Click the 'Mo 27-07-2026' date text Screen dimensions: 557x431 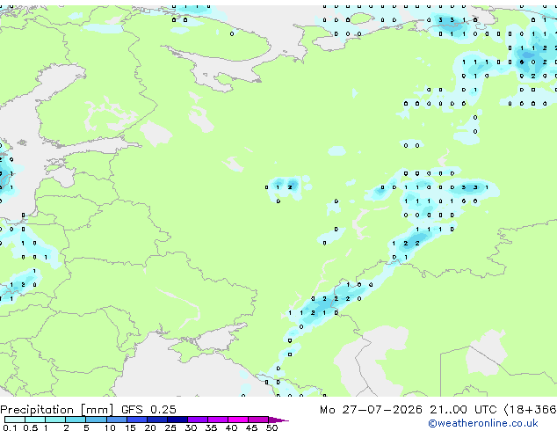click(x=371, y=410)
